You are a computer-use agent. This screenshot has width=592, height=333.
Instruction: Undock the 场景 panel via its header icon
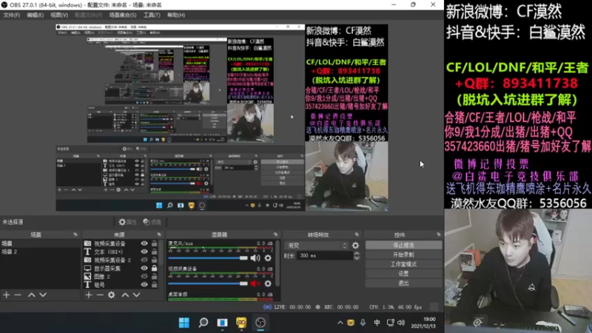tap(75, 235)
